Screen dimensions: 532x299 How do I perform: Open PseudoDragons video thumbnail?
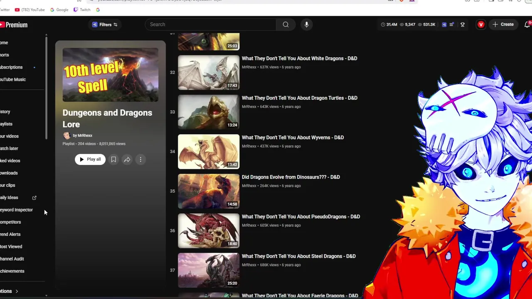(209, 231)
